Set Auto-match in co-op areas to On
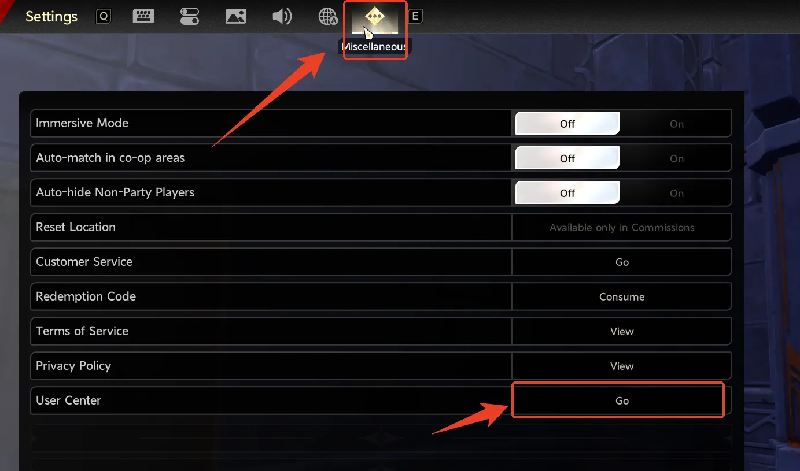Screen dimensions: 800x471 [x=676, y=158]
